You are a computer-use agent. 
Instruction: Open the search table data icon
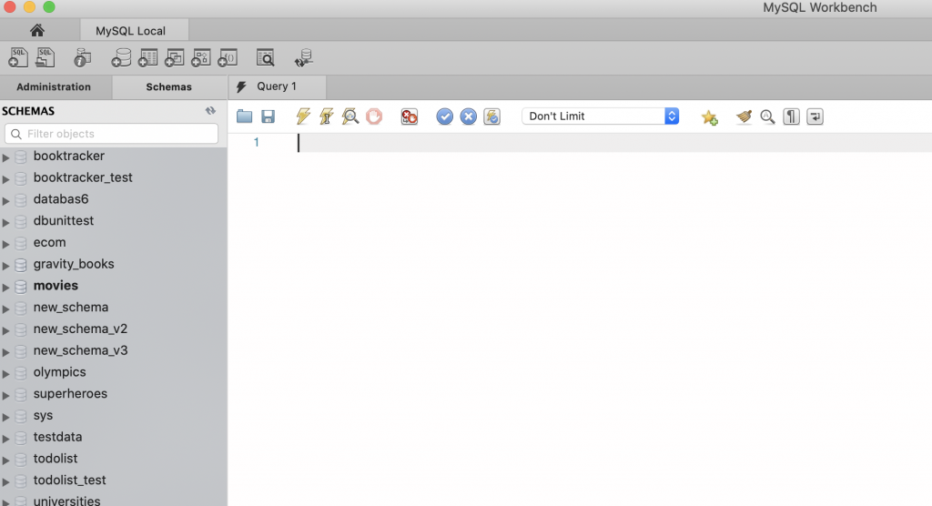point(265,58)
